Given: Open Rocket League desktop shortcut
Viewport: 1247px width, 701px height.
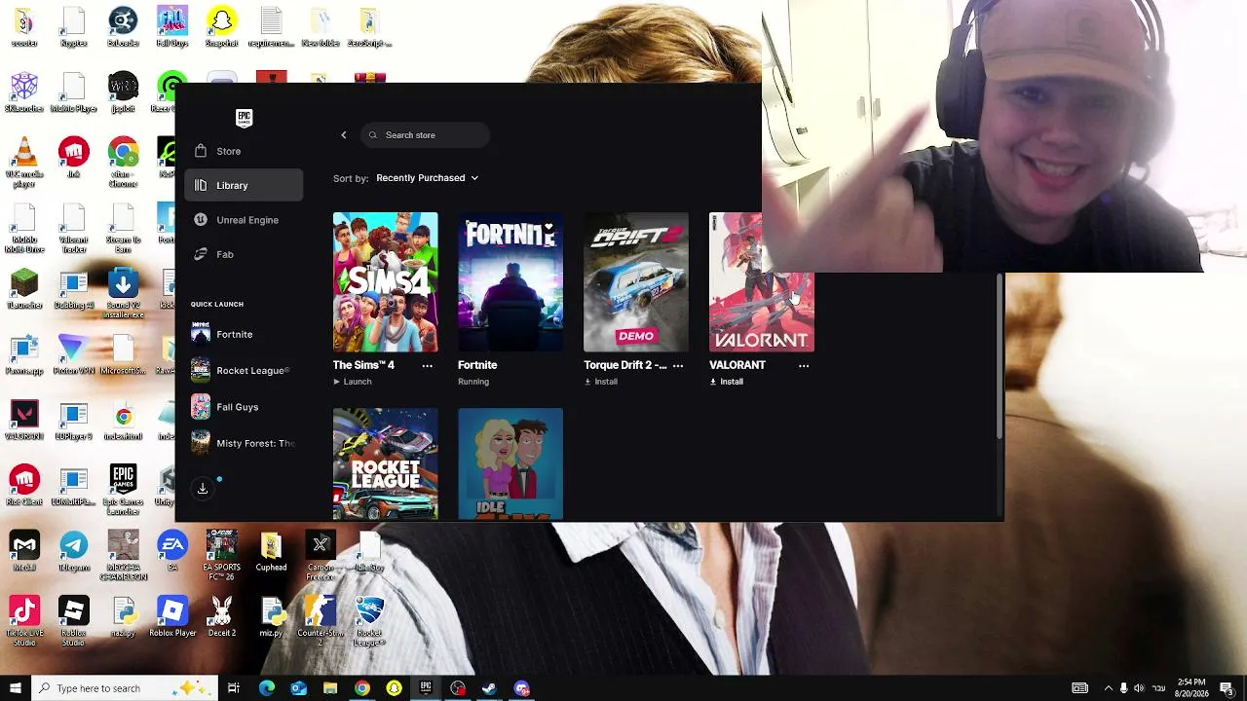Looking at the screenshot, I should click(369, 620).
